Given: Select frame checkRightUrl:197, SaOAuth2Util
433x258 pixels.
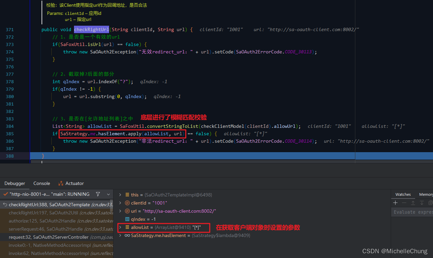Looking at the screenshot, I should 56,212.
